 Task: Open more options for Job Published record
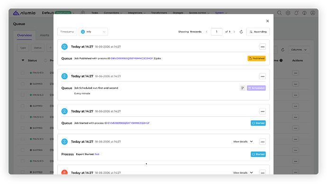[x=263, y=47]
